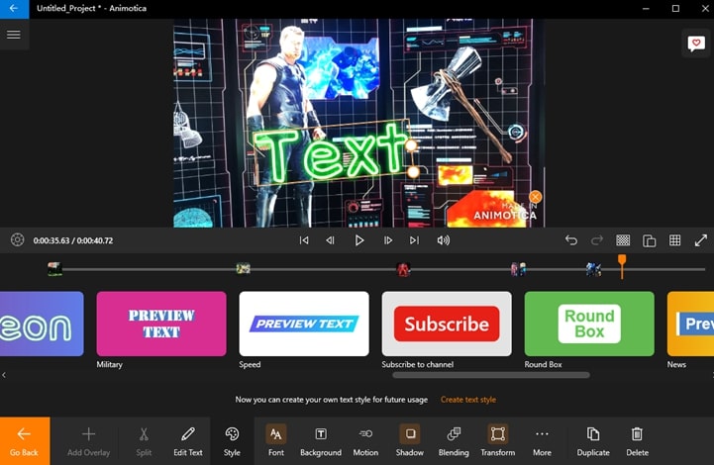The height and width of the screenshot is (465, 714).
Task: Select the first clip on timeline
Action: pos(54,269)
